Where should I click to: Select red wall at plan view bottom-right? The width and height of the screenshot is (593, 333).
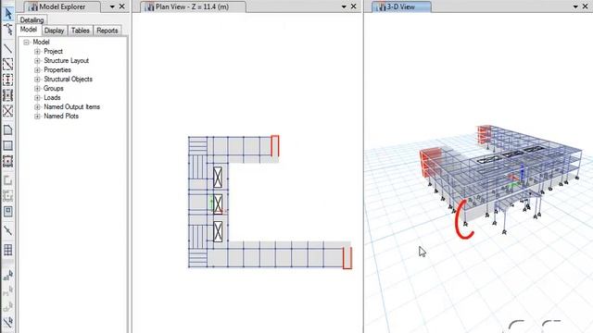pyautogui.click(x=347, y=258)
